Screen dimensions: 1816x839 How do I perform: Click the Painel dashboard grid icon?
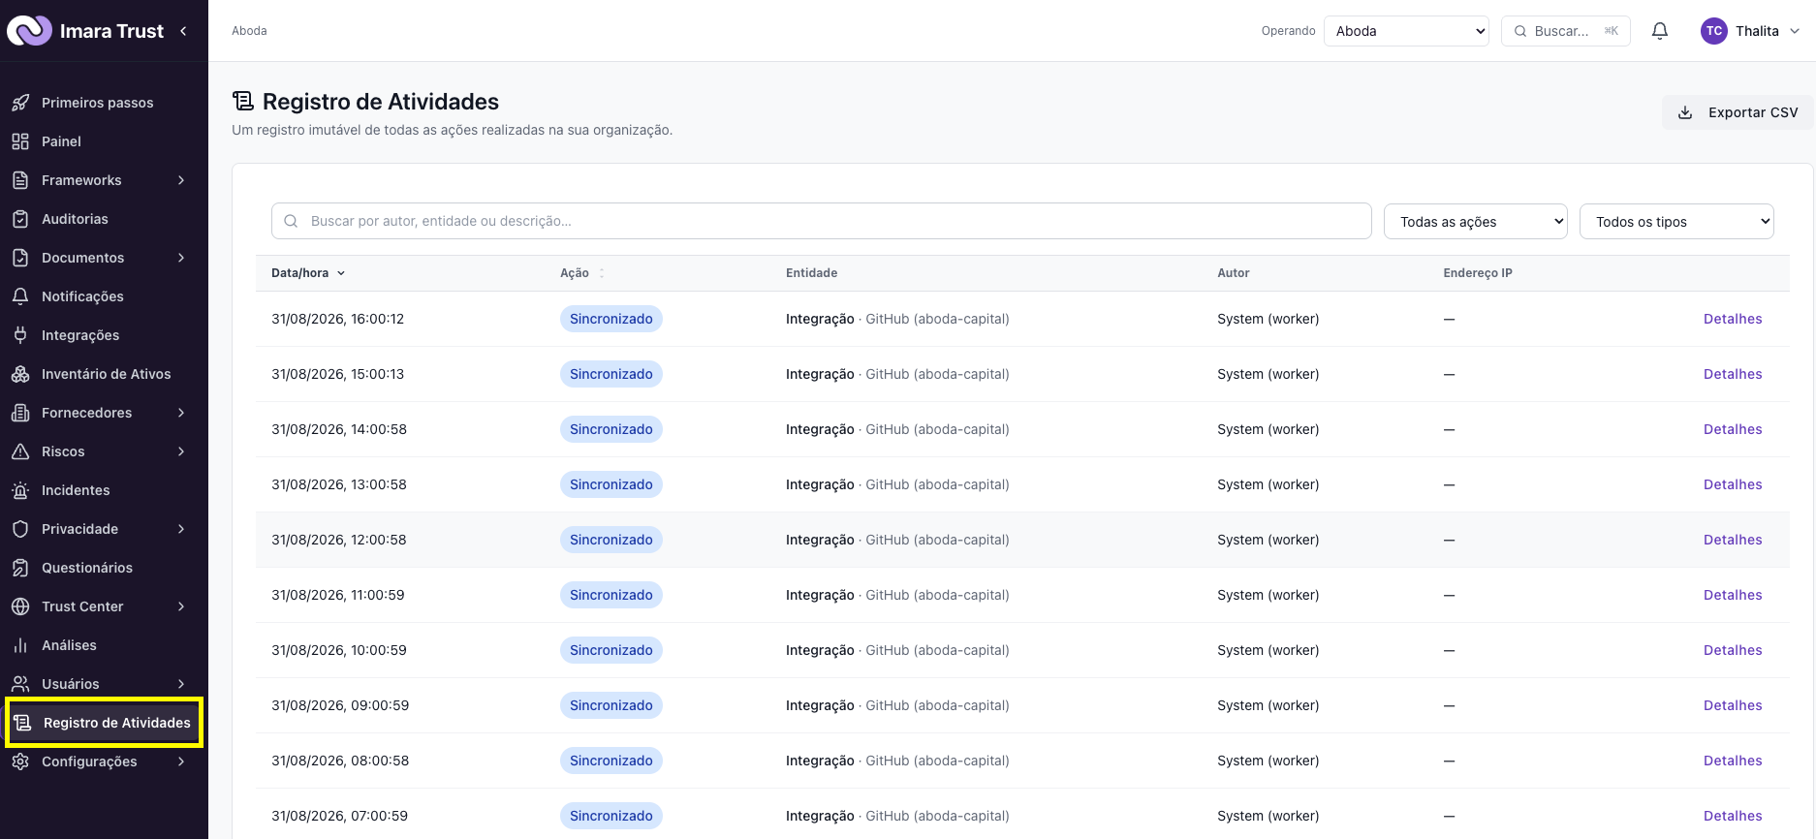pos(20,141)
